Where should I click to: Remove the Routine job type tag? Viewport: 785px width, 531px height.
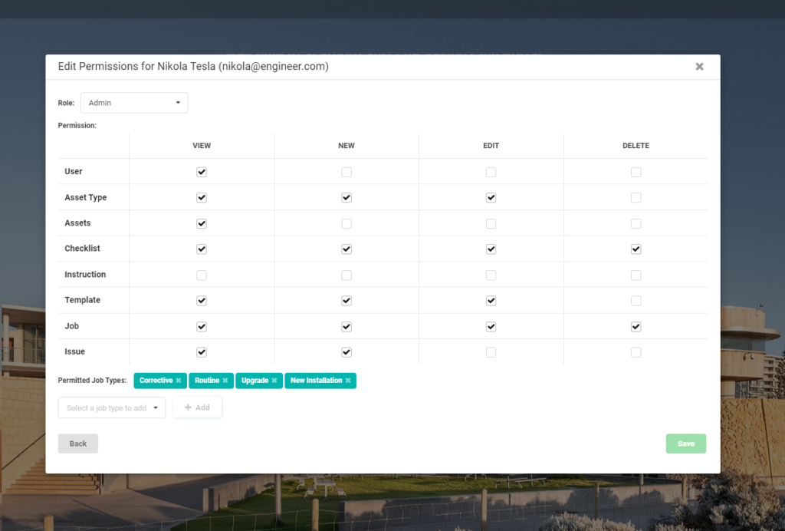225,381
